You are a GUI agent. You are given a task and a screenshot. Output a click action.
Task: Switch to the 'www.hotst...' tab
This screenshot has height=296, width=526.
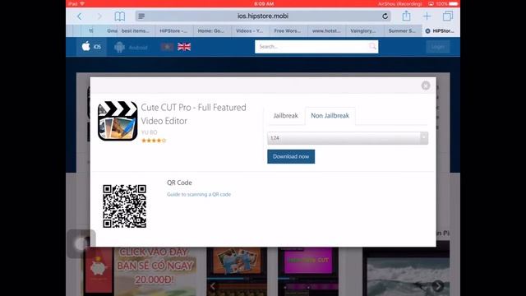pos(326,31)
